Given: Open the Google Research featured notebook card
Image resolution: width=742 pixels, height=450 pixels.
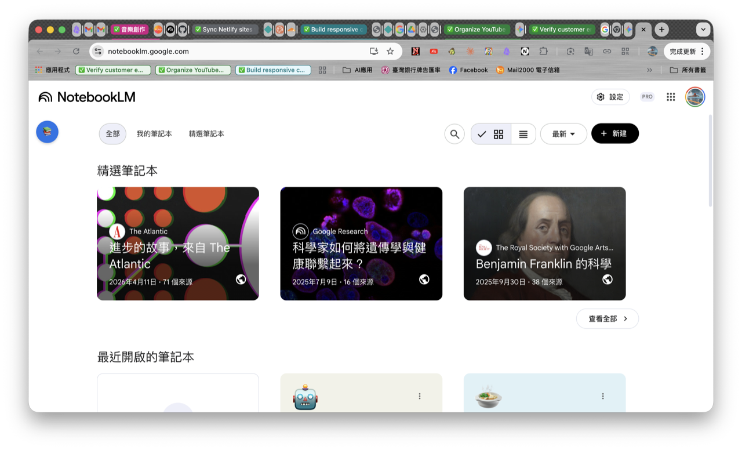Looking at the screenshot, I should tap(361, 244).
